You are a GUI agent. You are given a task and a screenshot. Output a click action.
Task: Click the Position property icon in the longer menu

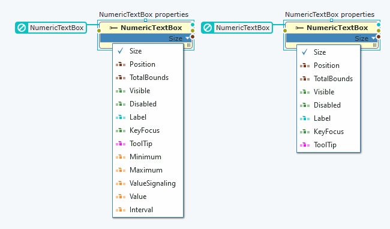121,64
